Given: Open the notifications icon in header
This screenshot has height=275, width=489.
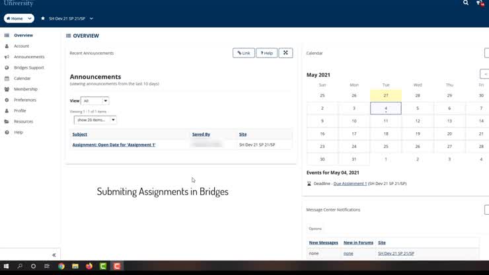Looking at the screenshot, I should tap(480, 3).
